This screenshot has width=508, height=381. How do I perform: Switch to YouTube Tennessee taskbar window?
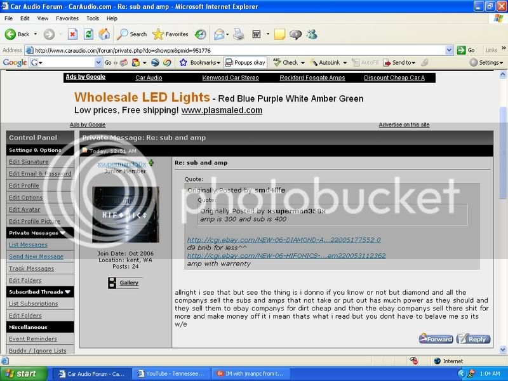coord(171,374)
